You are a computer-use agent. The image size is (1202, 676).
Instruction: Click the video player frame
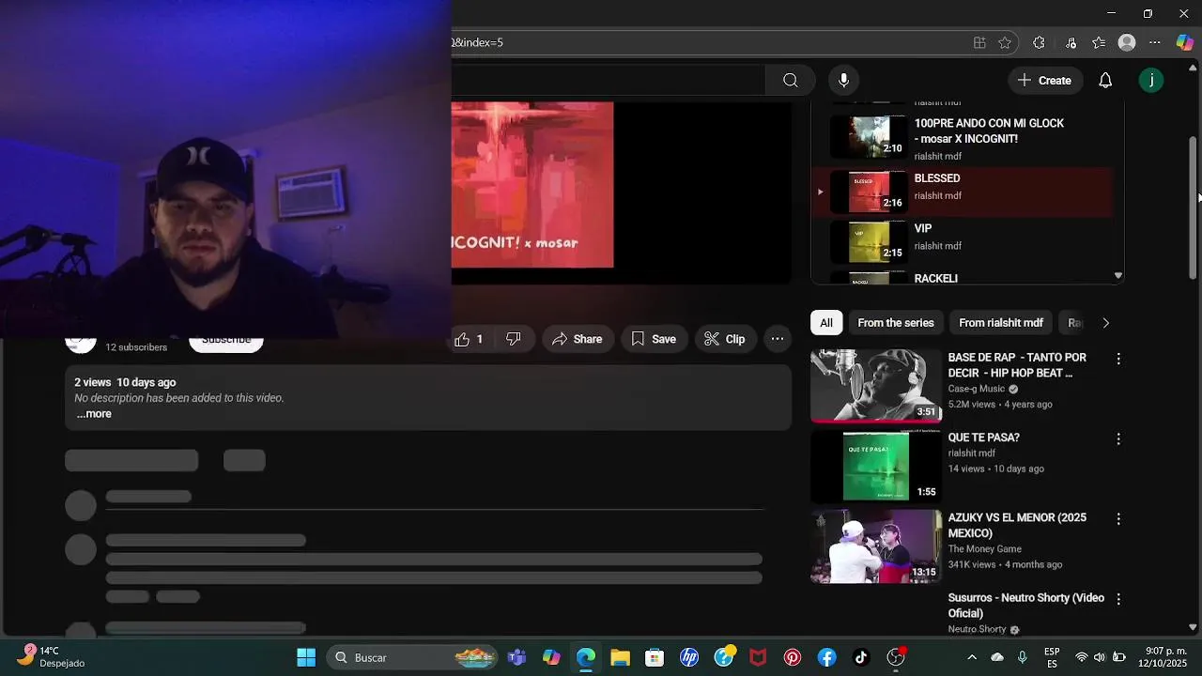[x=622, y=192]
